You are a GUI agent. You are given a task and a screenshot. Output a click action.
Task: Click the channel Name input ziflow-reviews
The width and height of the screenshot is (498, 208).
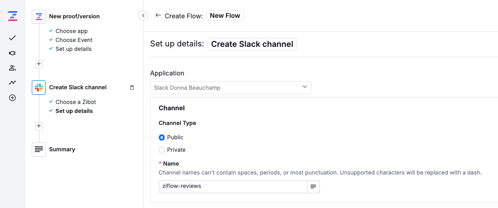(233, 187)
